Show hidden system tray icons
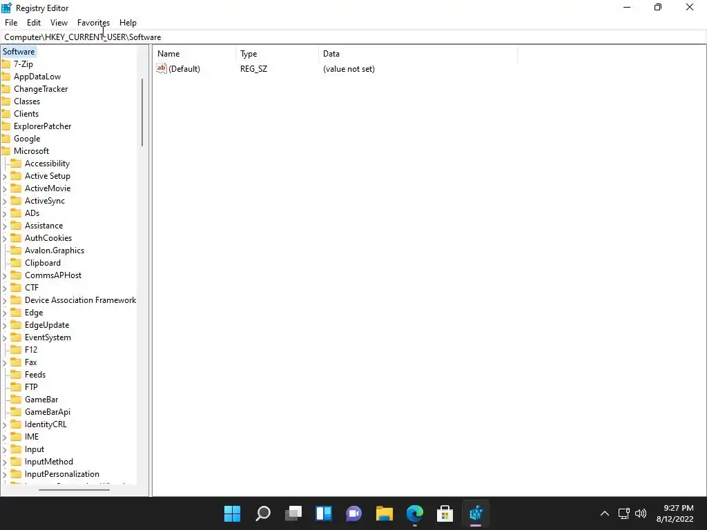The width and height of the screenshot is (707, 530). click(605, 513)
